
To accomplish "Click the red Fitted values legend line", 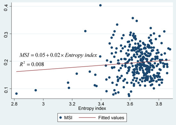I will [87, 118].
